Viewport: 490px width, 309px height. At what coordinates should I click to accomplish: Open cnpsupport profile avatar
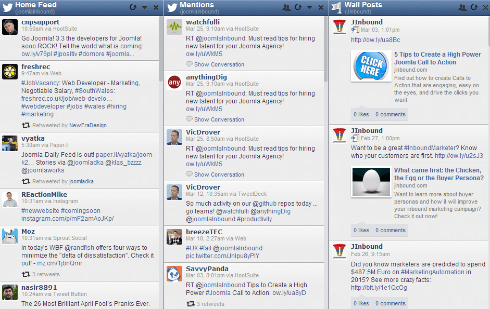click(x=10, y=27)
